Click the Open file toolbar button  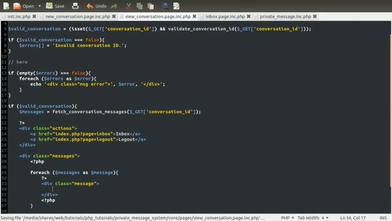coord(23,6)
